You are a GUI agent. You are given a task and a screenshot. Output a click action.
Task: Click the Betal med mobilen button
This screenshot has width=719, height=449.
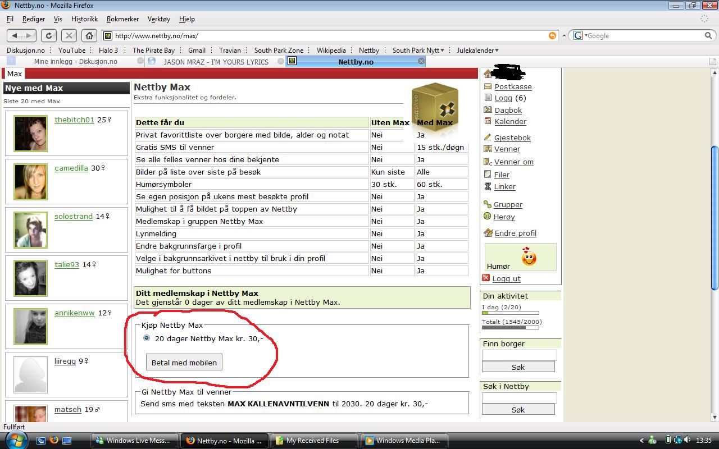[x=184, y=363]
